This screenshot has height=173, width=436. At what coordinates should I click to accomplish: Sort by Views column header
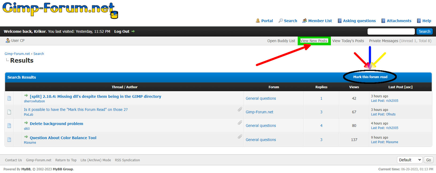354,87
